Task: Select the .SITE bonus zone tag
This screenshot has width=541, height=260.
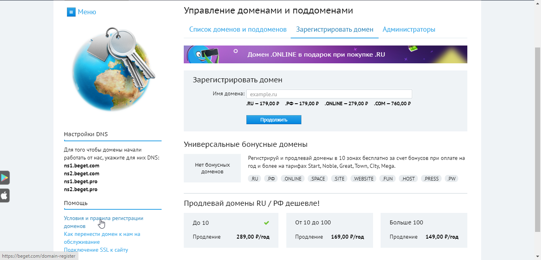Action: (339, 178)
